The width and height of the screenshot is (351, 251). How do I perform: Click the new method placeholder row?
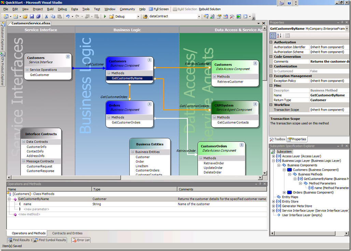tap(29, 215)
